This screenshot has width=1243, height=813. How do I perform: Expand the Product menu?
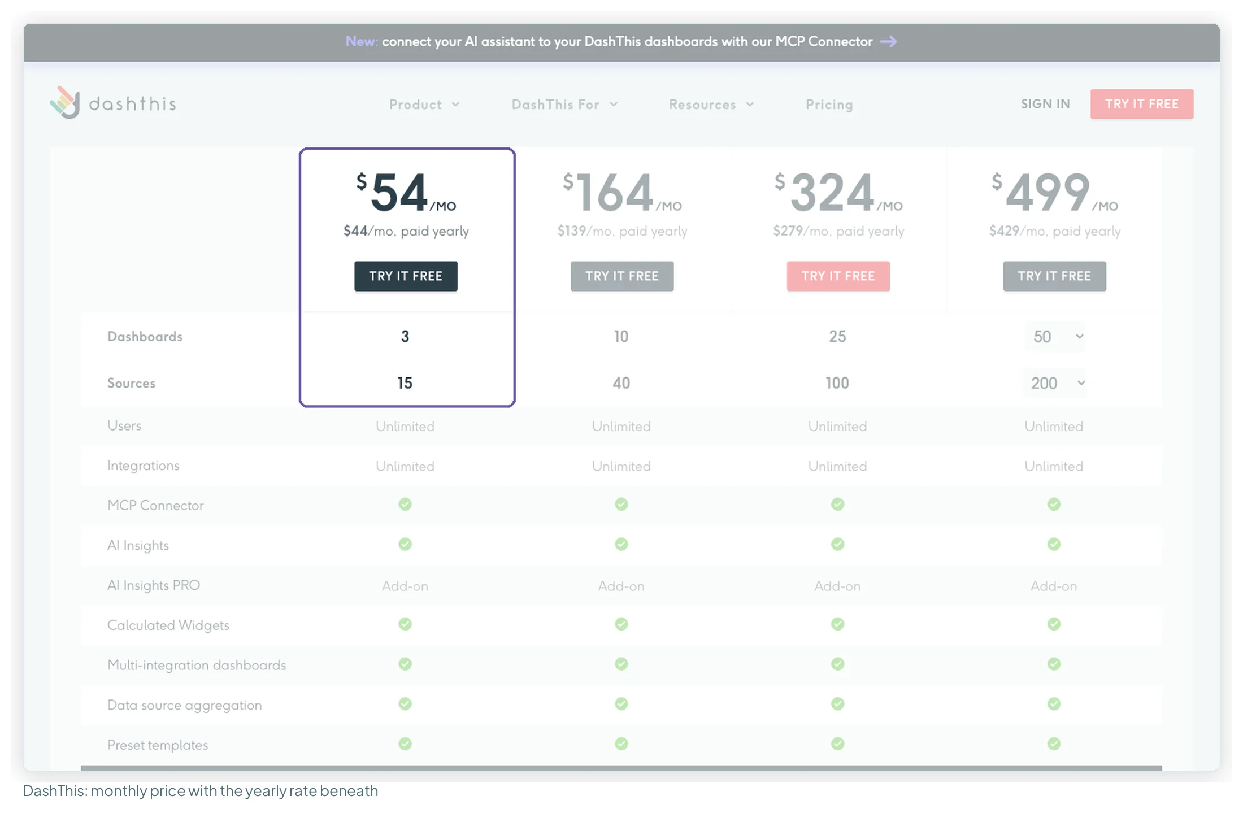pyautogui.click(x=424, y=105)
